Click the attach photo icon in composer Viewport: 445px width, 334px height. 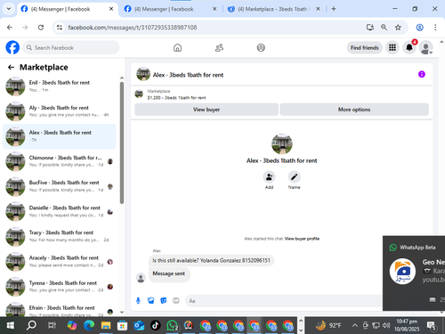click(x=150, y=301)
